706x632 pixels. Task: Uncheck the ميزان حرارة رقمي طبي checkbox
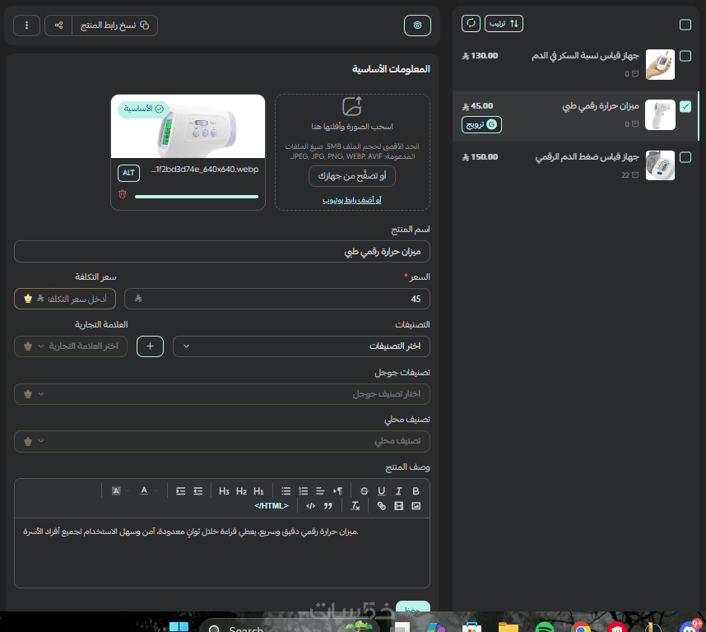[x=685, y=107]
